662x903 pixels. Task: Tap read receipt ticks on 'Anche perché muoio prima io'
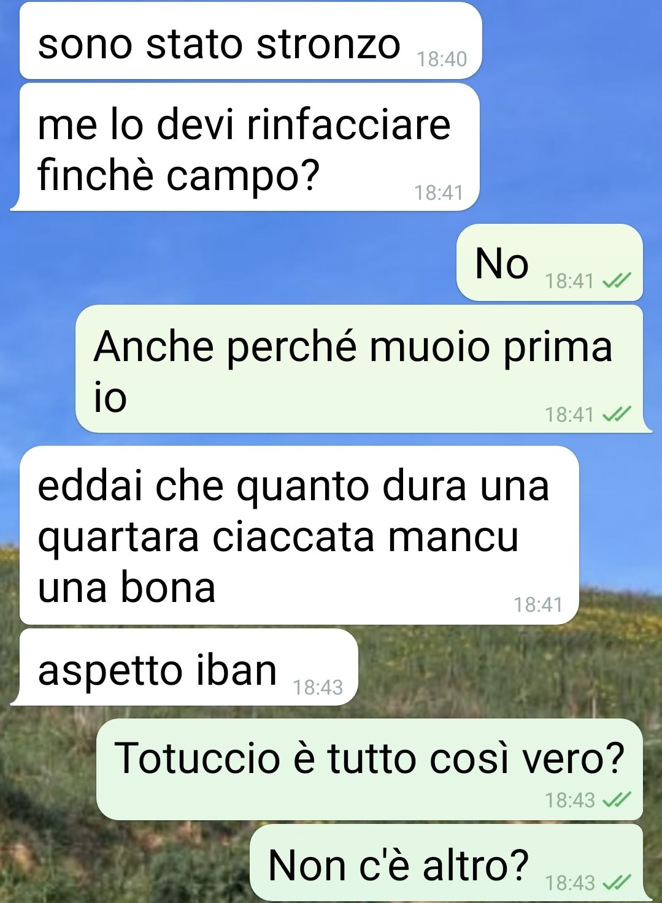point(616,415)
